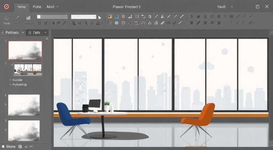273x150 pixels.
Task: Switch to the Patlolets tab
Action: [12, 32]
